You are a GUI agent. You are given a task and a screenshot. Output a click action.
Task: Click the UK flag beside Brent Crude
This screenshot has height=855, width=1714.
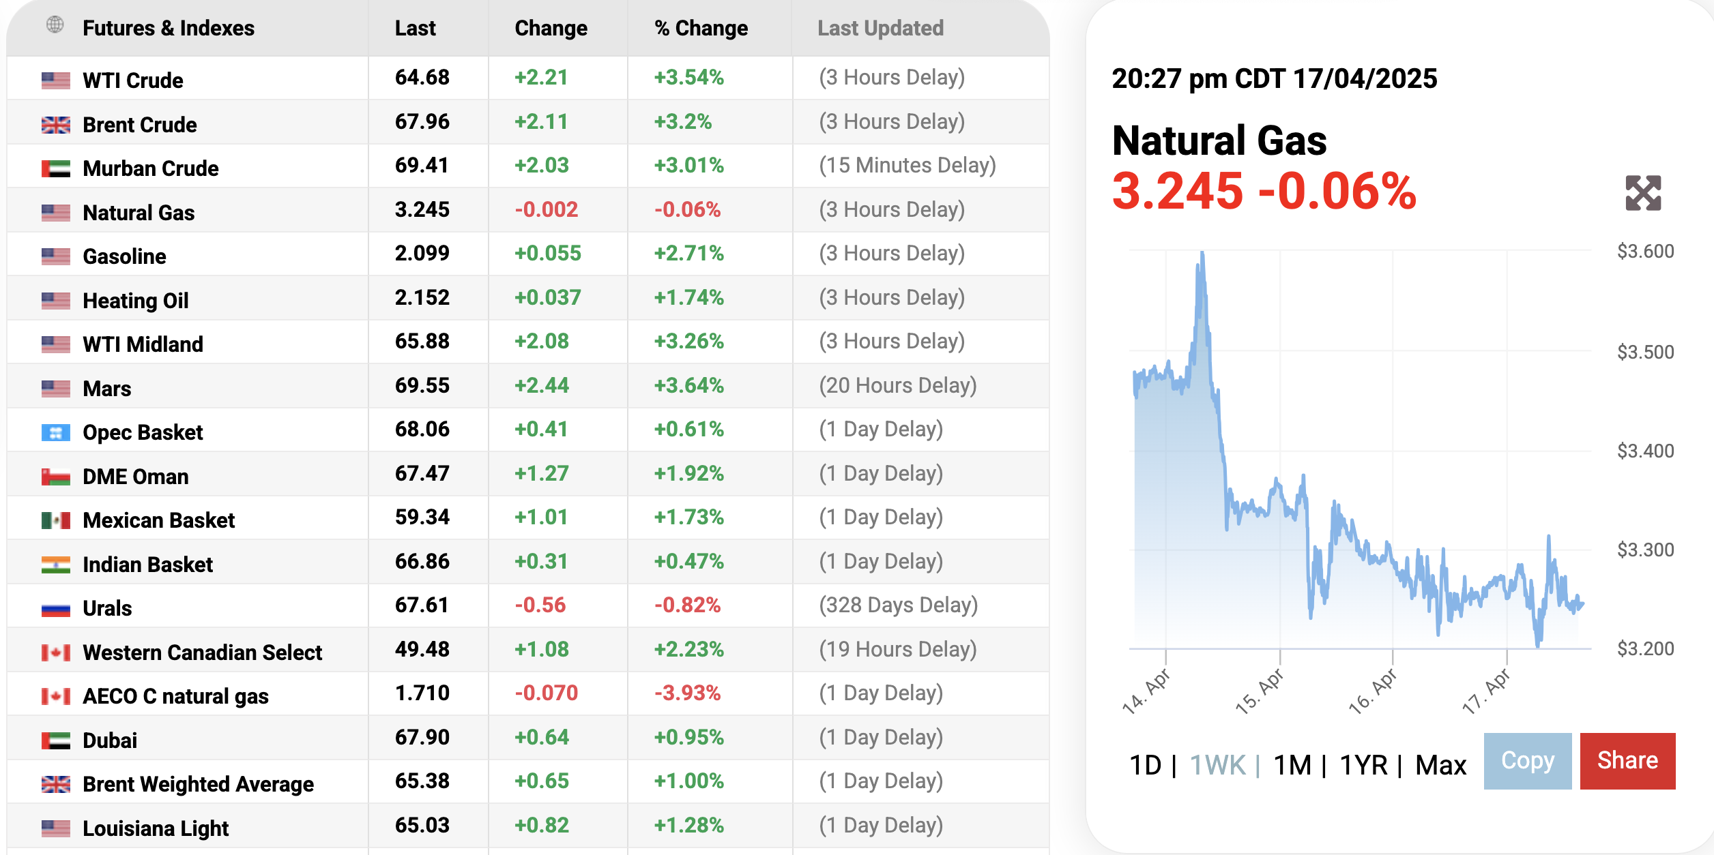click(x=55, y=125)
